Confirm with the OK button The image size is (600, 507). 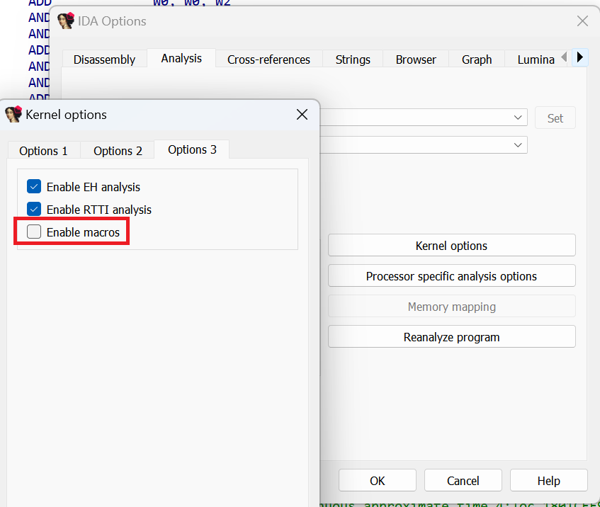(378, 481)
